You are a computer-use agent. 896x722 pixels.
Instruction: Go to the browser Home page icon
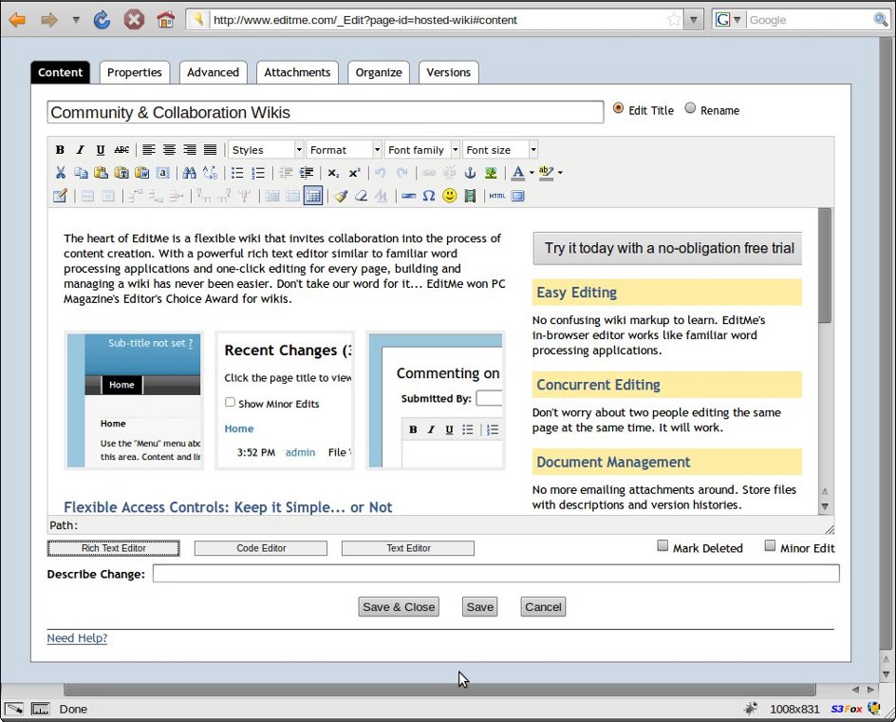click(166, 20)
